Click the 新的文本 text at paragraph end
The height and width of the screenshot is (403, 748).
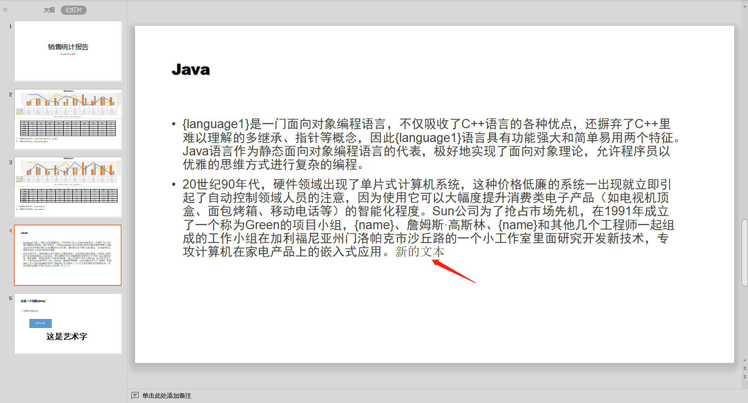pyautogui.click(x=420, y=252)
